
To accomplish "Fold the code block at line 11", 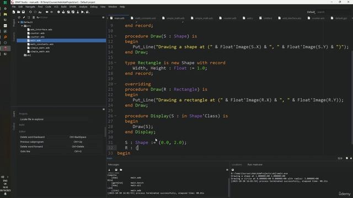I will (115, 36).
